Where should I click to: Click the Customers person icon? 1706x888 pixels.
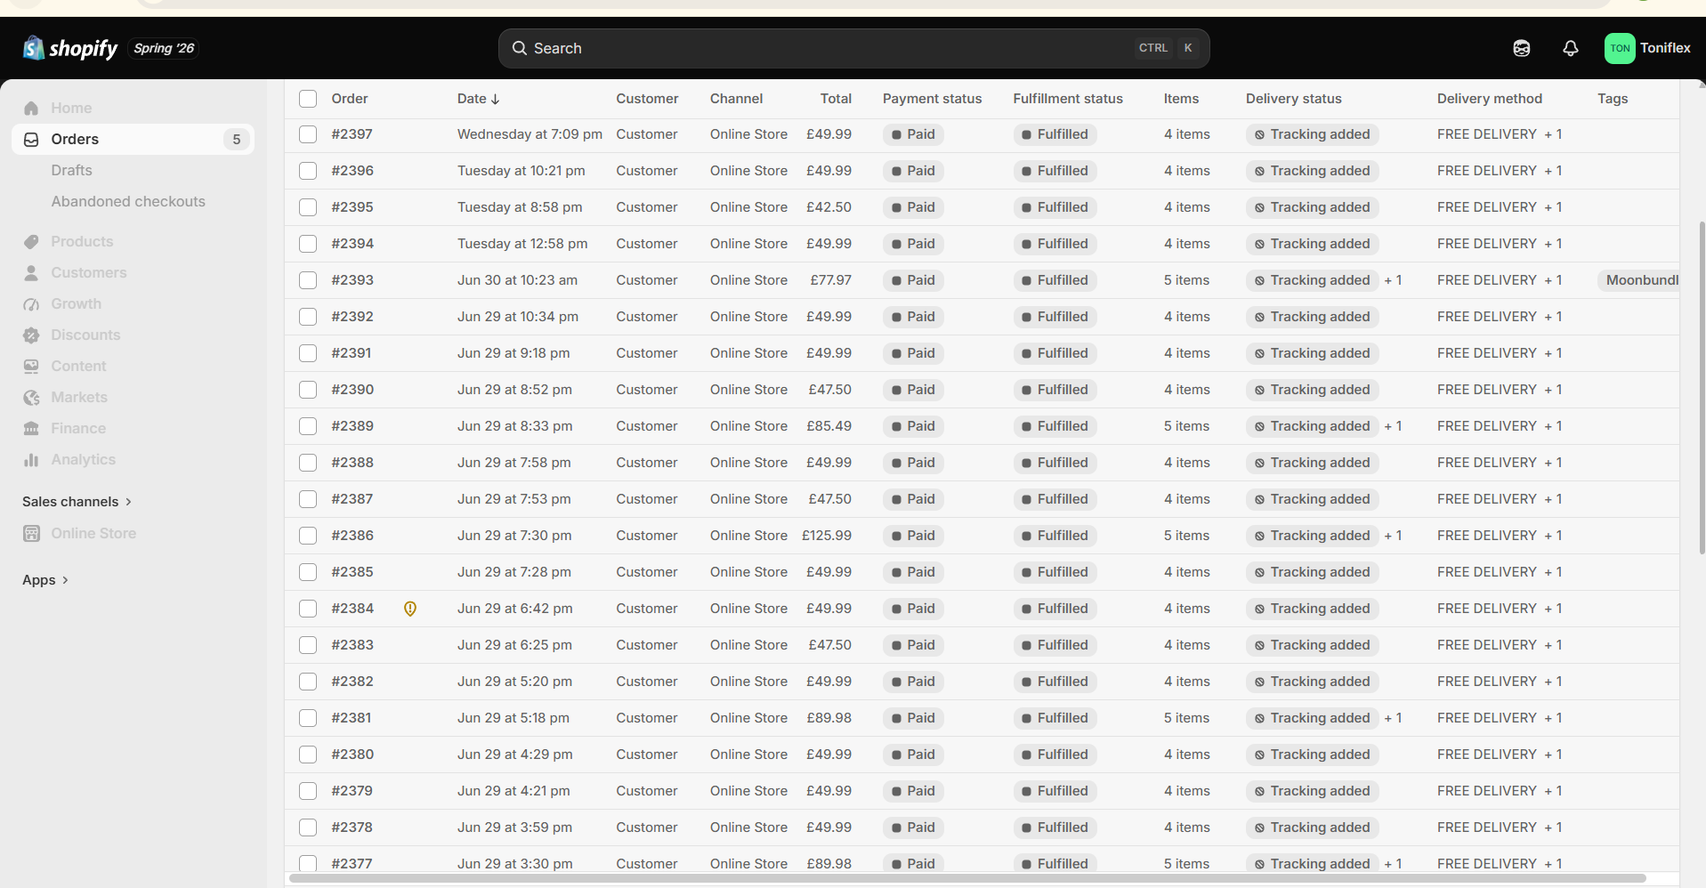coord(31,272)
